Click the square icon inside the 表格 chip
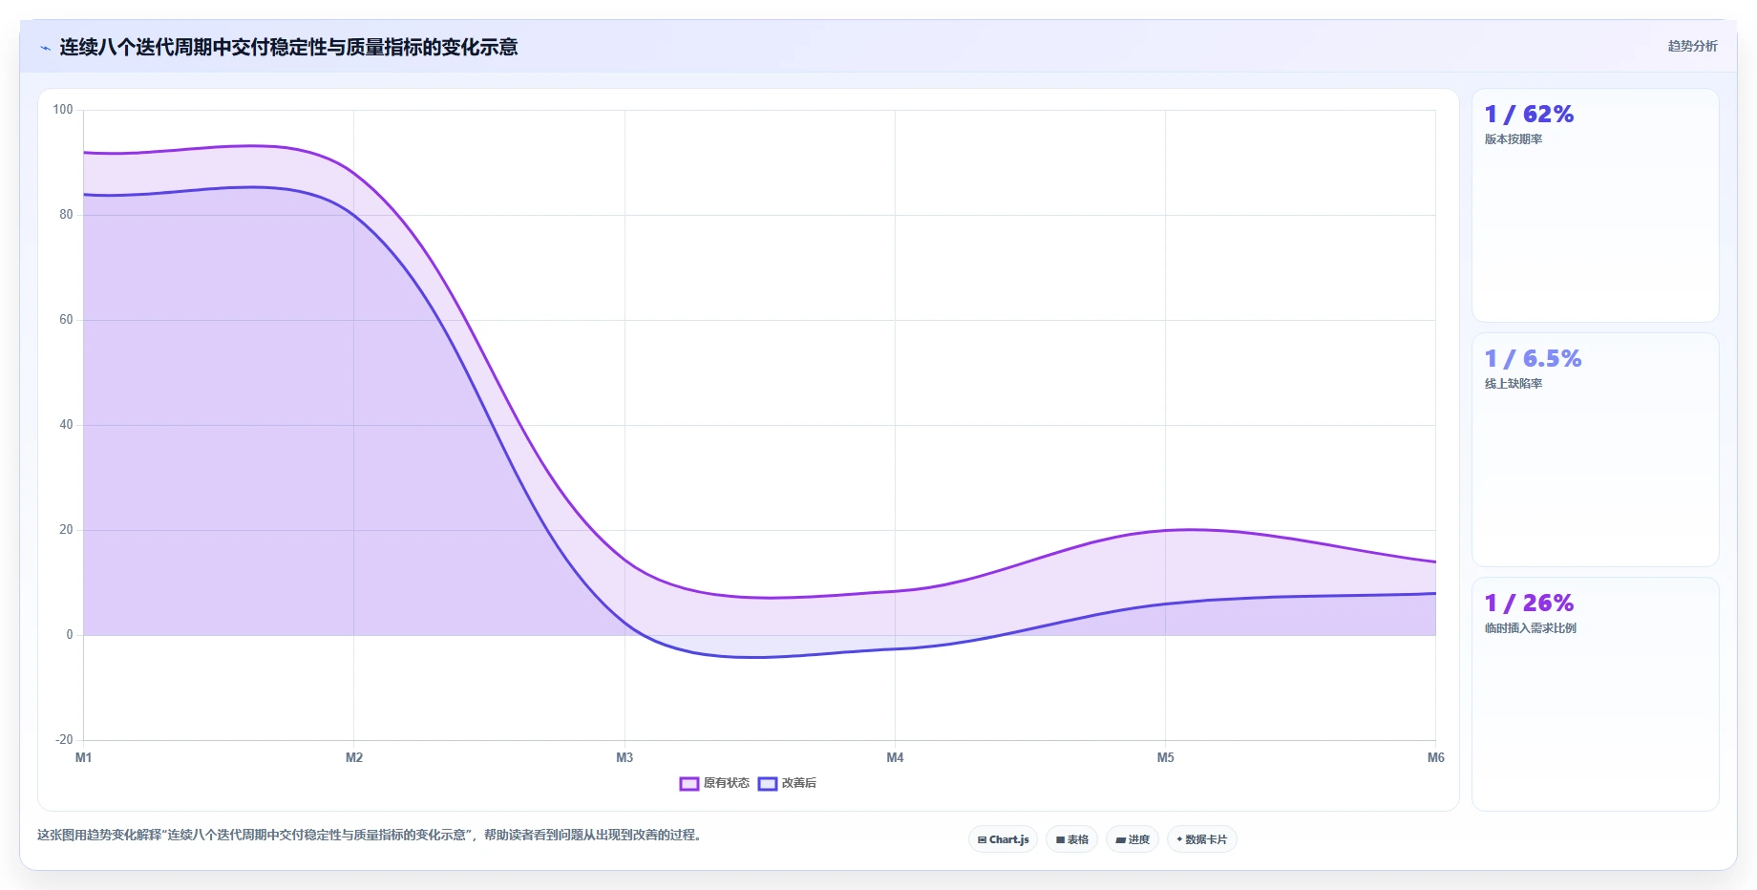Viewport: 1757px width, 890px height. [1060, 840]
